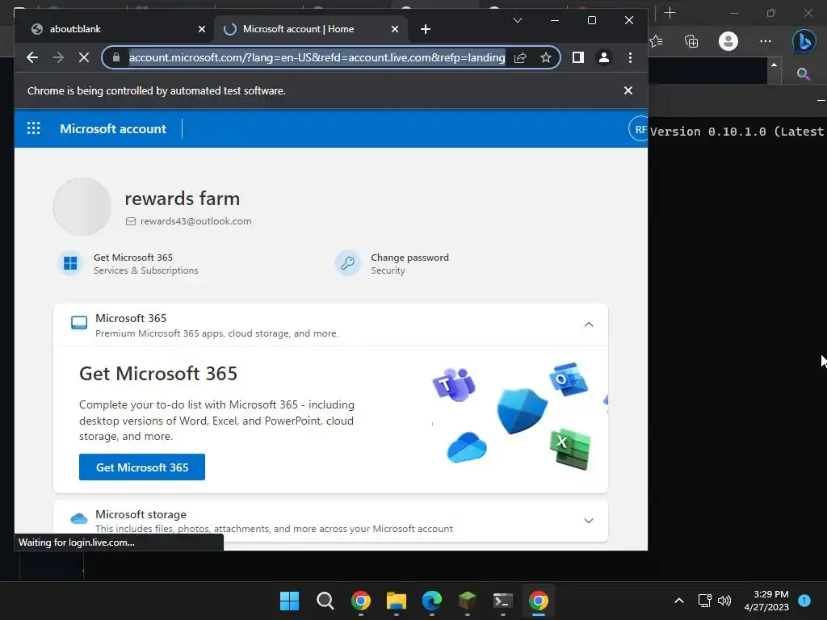The height and width of the screenshot is (620, 827).
Task: Close the about:blank tab
Action: click(201, 29)
